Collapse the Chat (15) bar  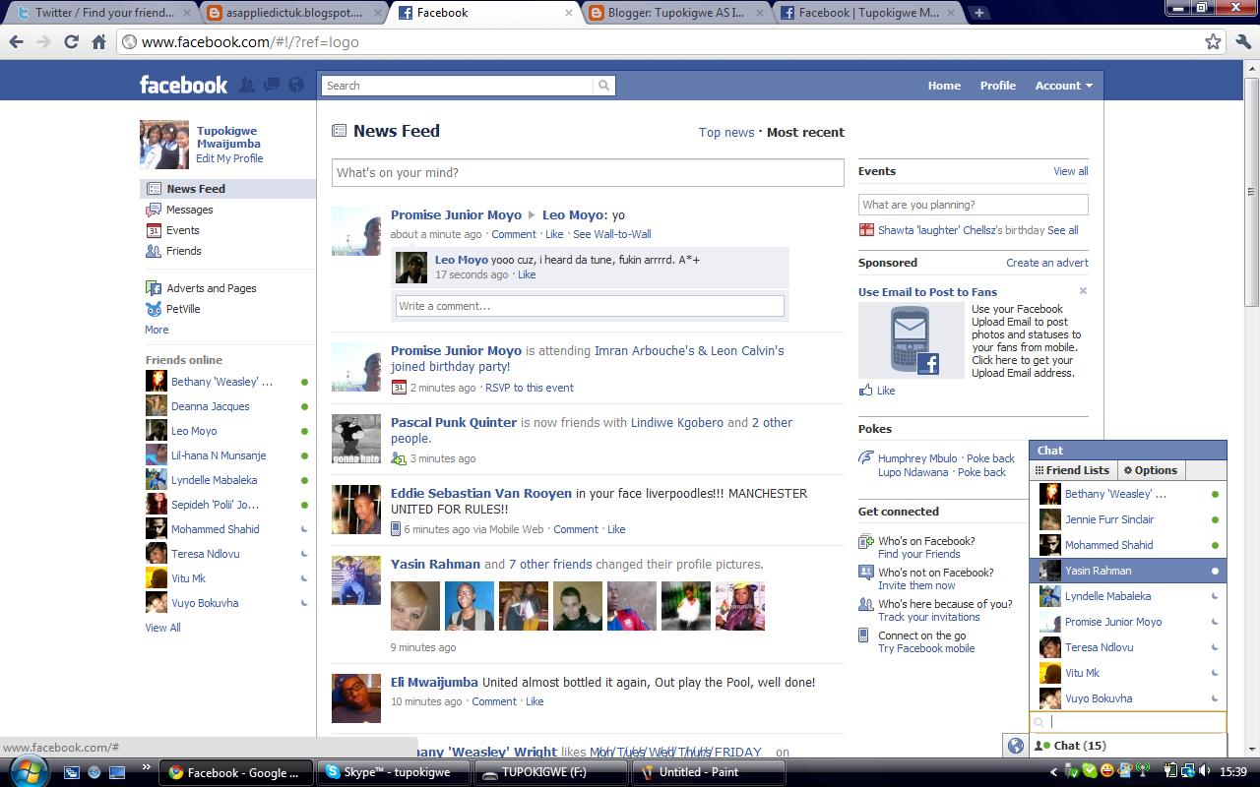point(1128,746)
